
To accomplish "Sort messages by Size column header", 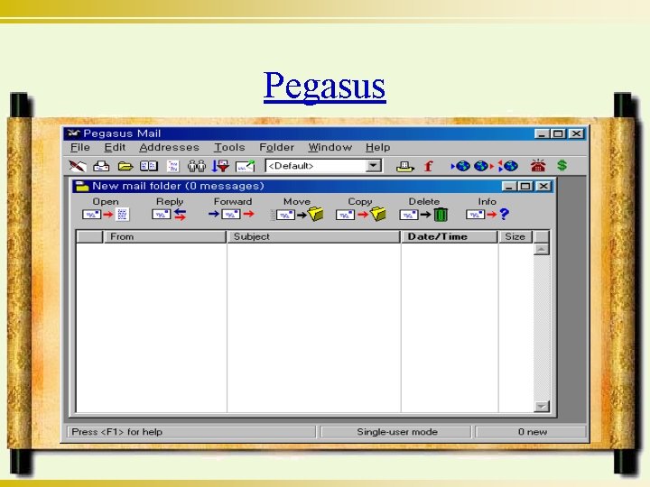I will click(515, 236).
